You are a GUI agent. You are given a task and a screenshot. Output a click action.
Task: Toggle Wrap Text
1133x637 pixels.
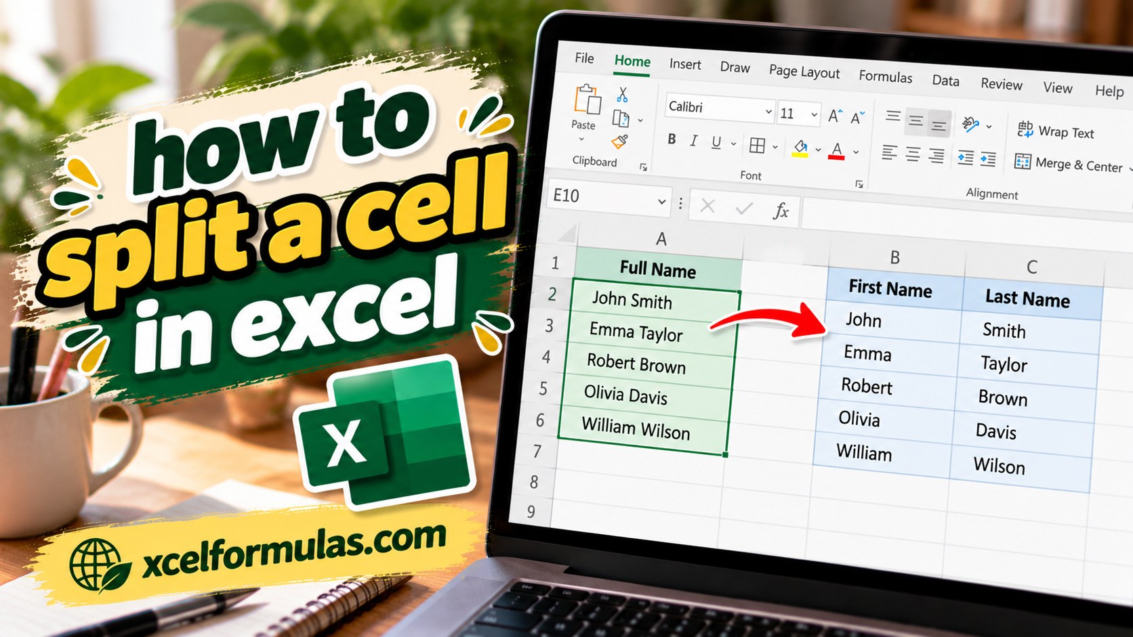(1056, 131)
